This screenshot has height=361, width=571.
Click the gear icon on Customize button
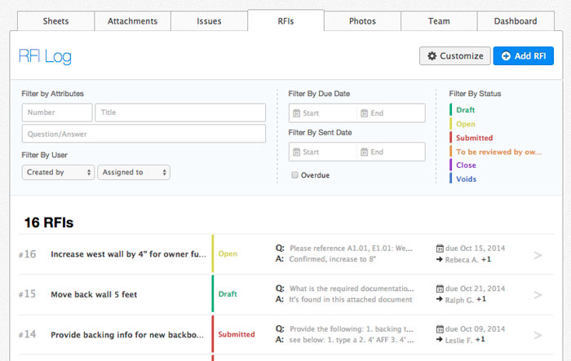coord(432,56)
